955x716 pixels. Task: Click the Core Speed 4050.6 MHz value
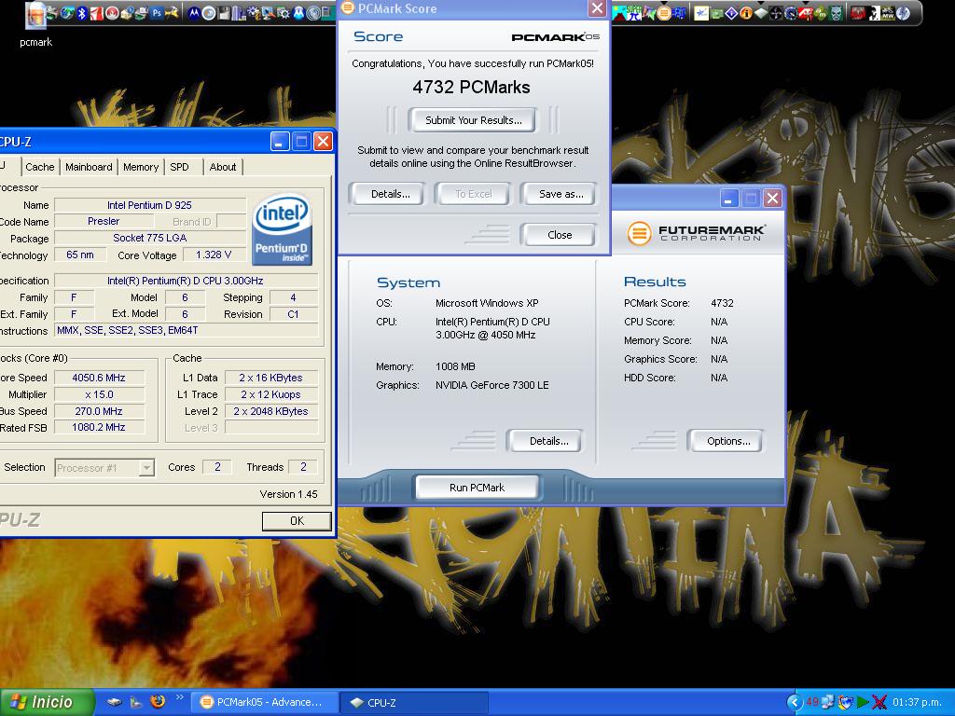(x=99, y=378)
